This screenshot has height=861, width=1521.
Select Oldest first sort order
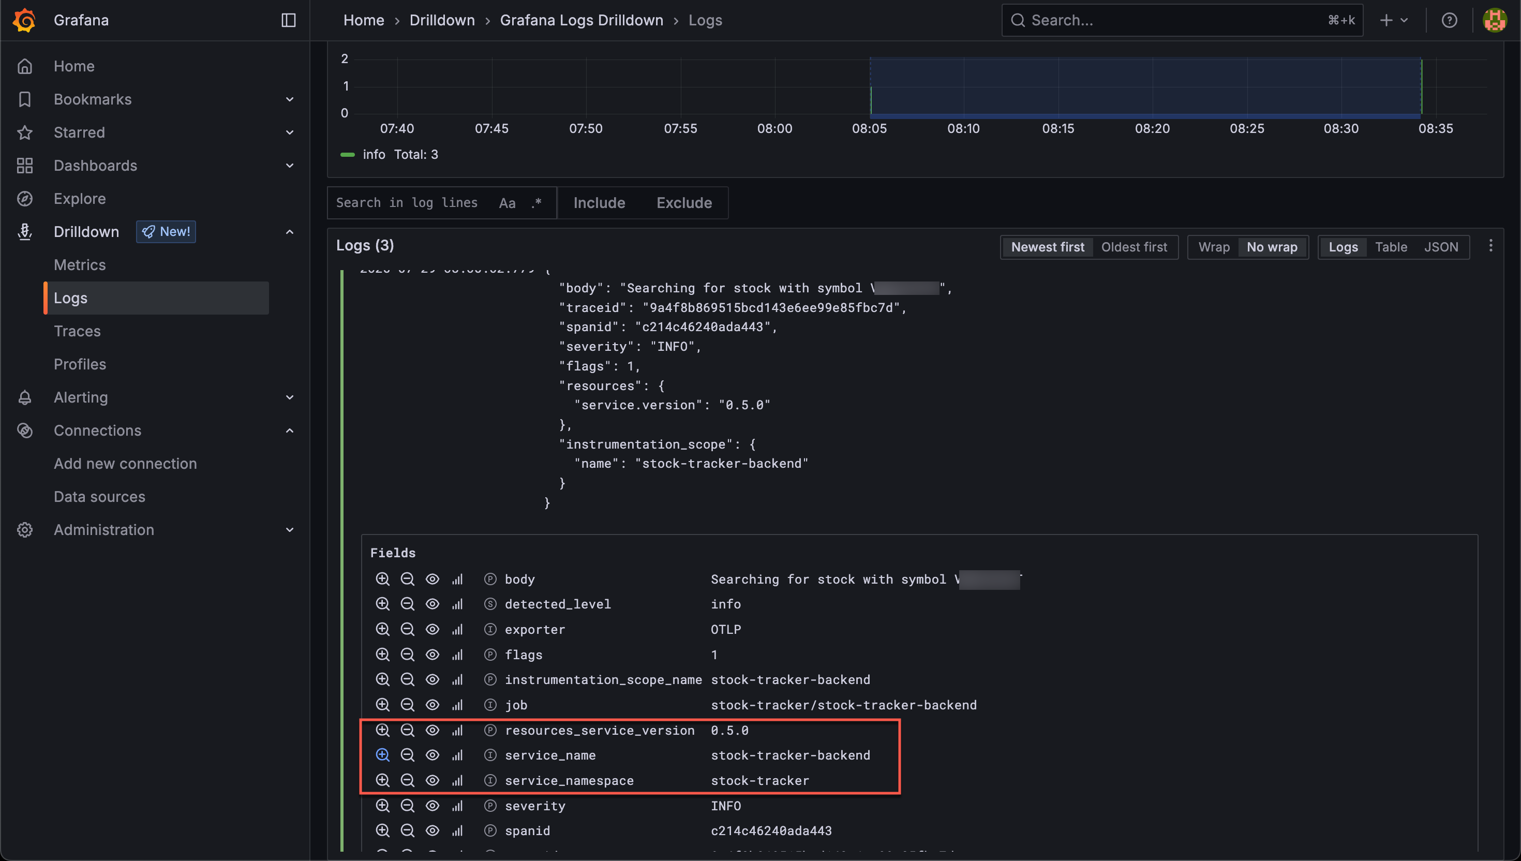coord(1134,247)
